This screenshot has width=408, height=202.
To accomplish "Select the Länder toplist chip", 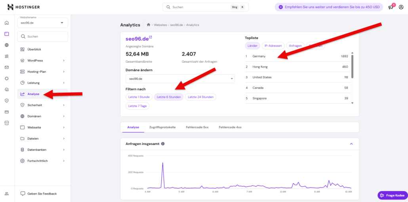I will tap(252, 46).
